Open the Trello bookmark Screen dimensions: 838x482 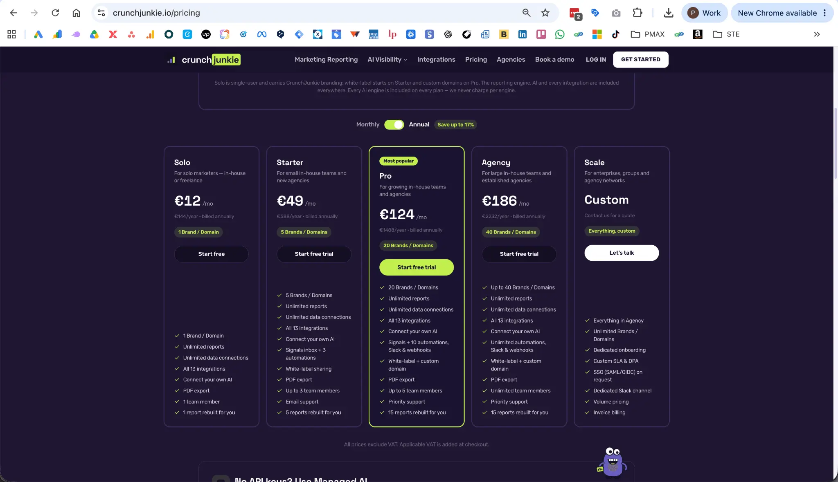point(541,34)
